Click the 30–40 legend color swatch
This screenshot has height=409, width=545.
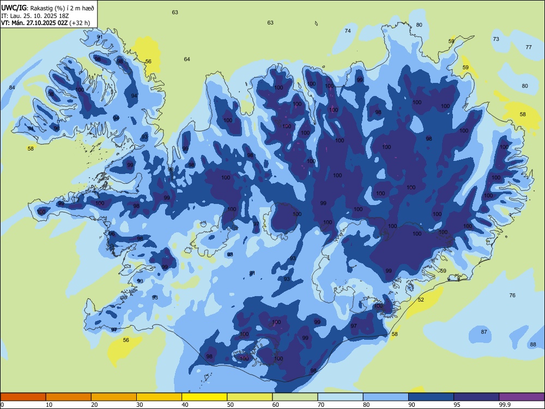pyautogui.click(x=159, y=397)
